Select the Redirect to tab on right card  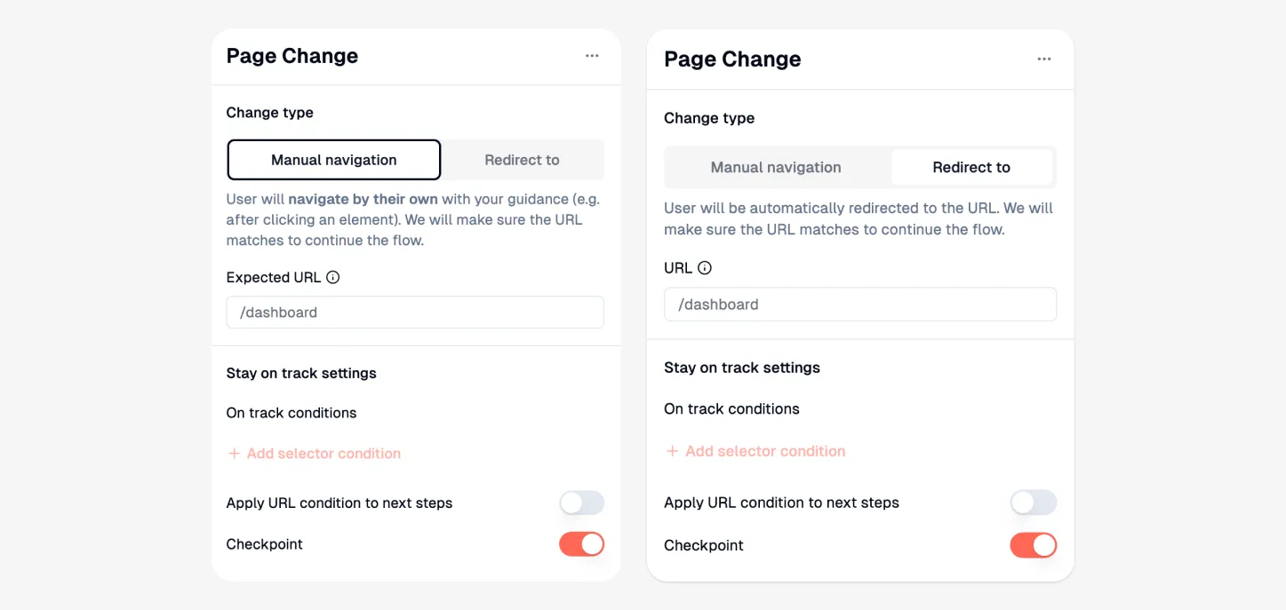point(971,167)
